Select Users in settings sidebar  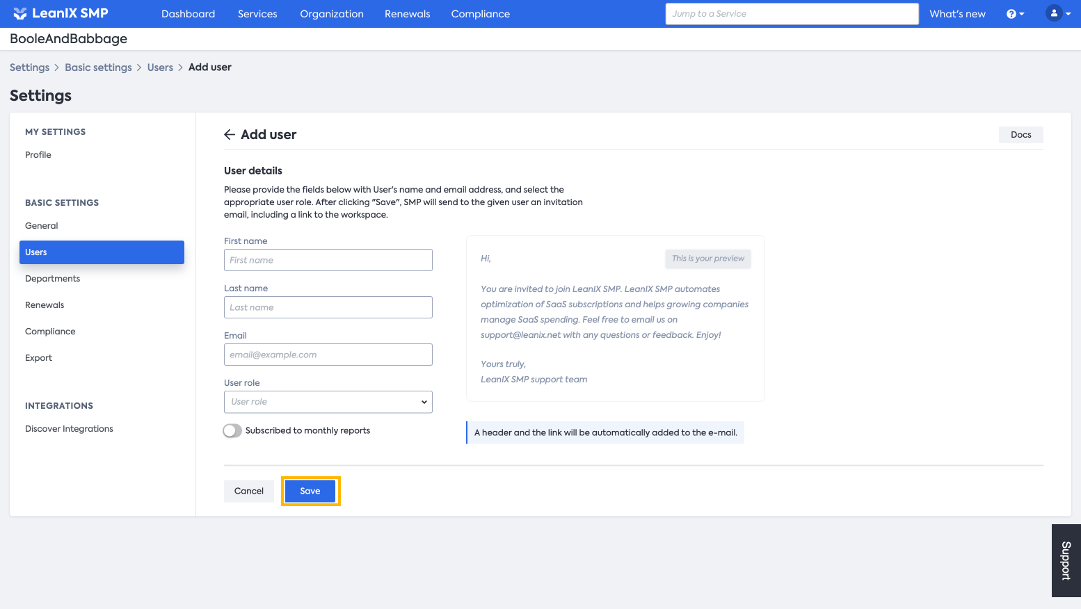(102, 252)
